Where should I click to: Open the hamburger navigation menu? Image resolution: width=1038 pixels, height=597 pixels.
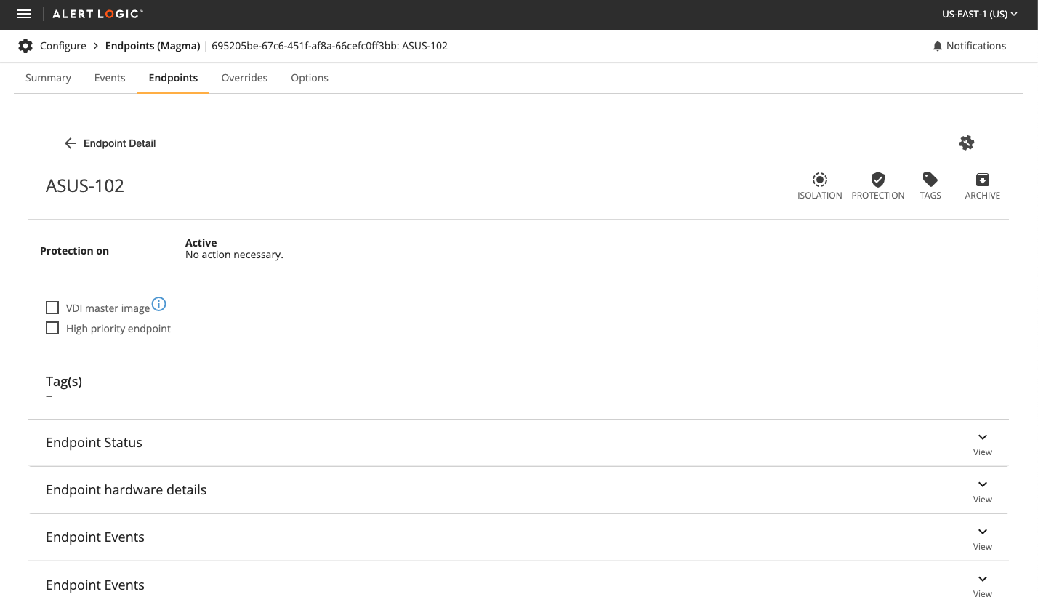[x=24, y=14]
